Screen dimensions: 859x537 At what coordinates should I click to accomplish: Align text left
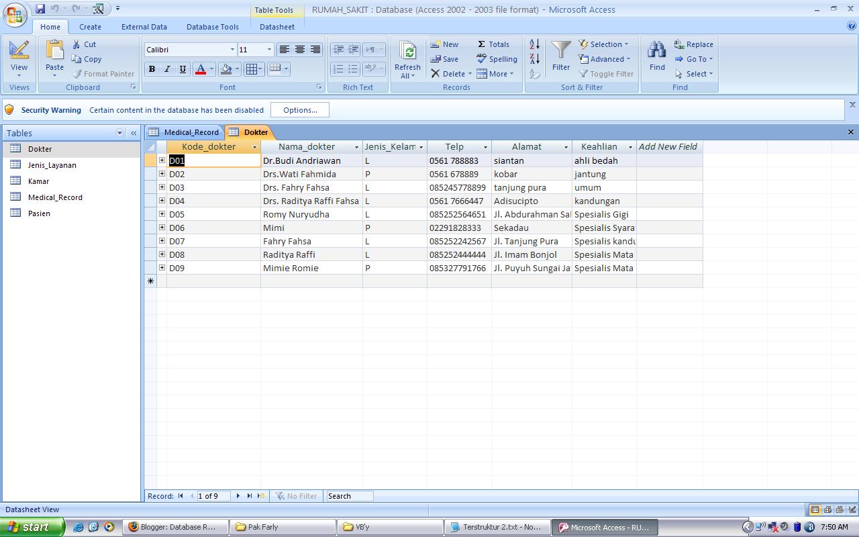click(285, 50)
